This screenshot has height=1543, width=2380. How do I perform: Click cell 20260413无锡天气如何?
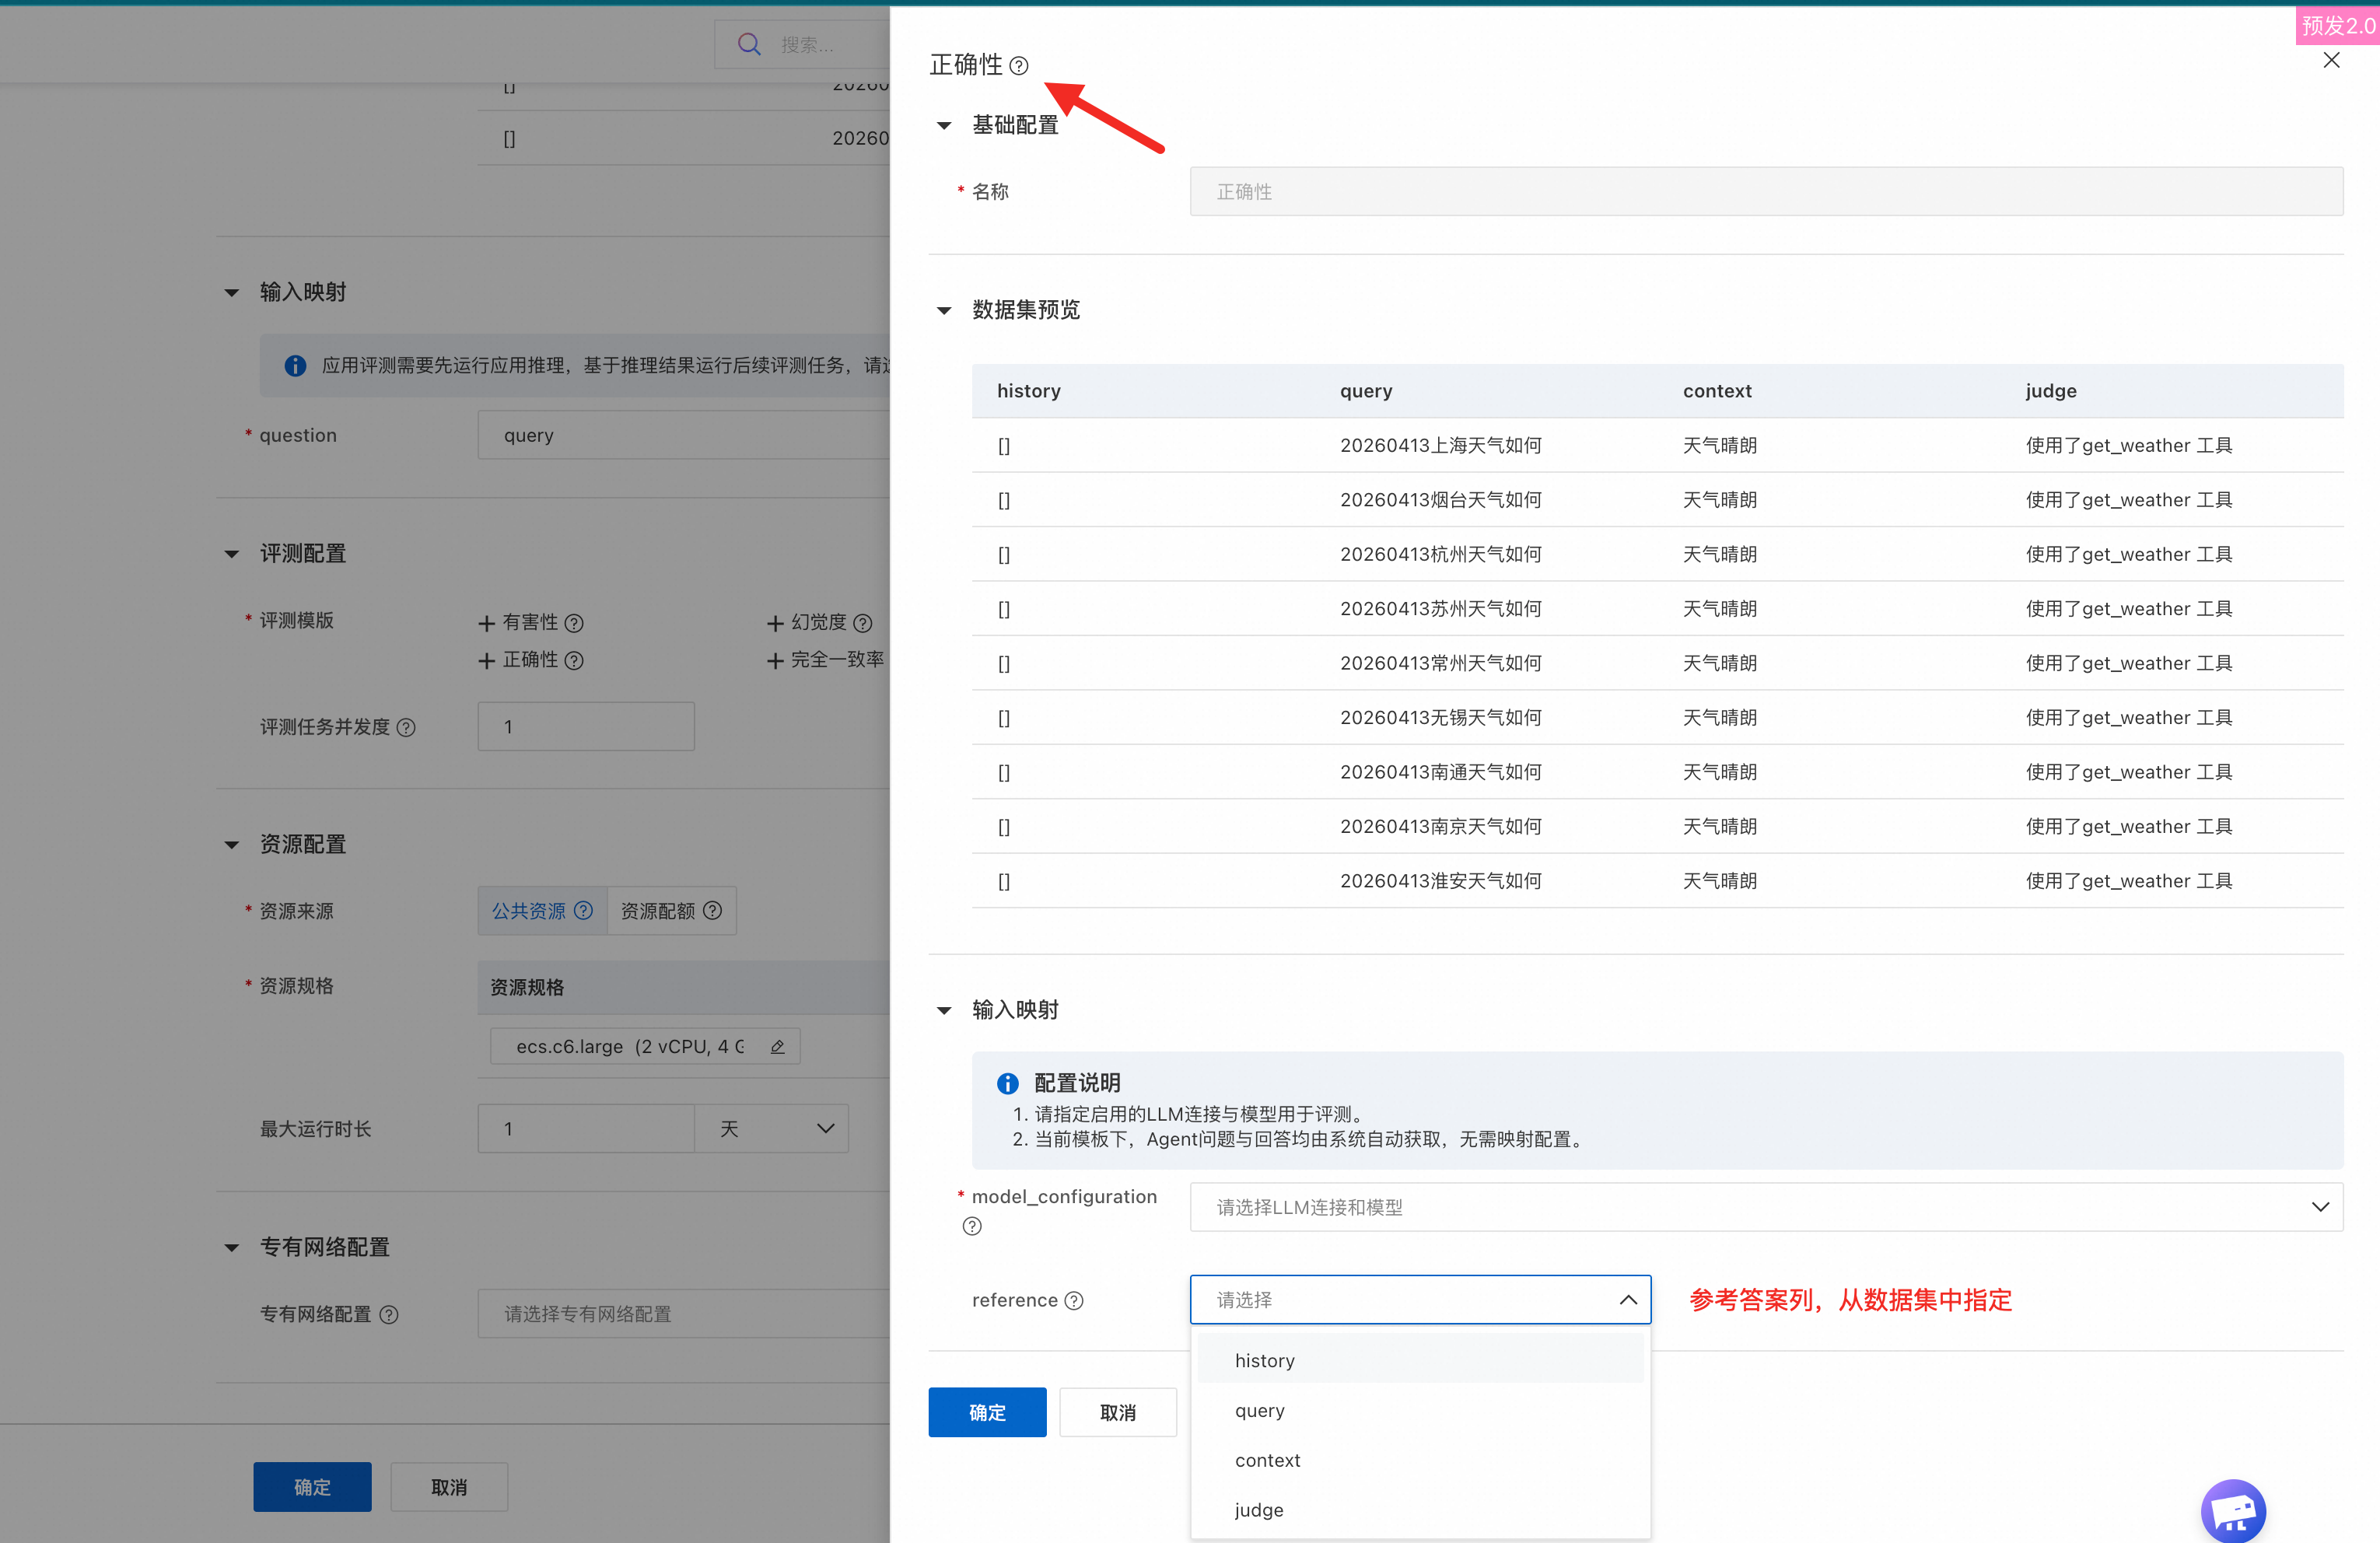click(x=1440, y=717)
